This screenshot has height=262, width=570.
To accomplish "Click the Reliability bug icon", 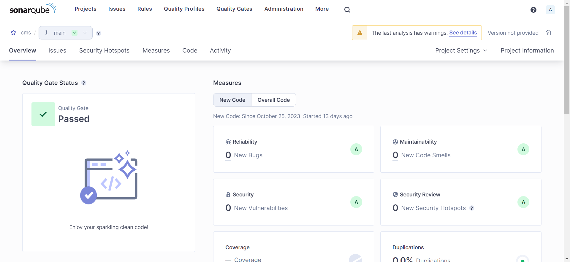I will pos(228,142).
